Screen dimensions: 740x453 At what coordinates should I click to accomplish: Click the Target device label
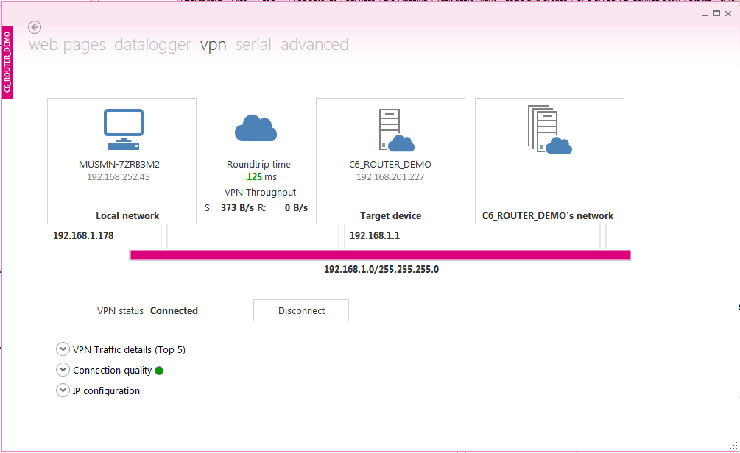click(x=391, y=216)
